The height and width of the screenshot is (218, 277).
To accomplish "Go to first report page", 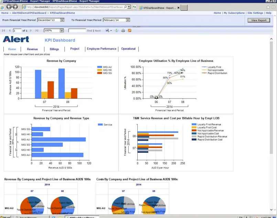I will tap(3, 31).
